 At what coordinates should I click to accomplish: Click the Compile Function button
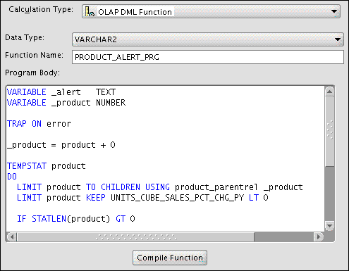point(170,258)
